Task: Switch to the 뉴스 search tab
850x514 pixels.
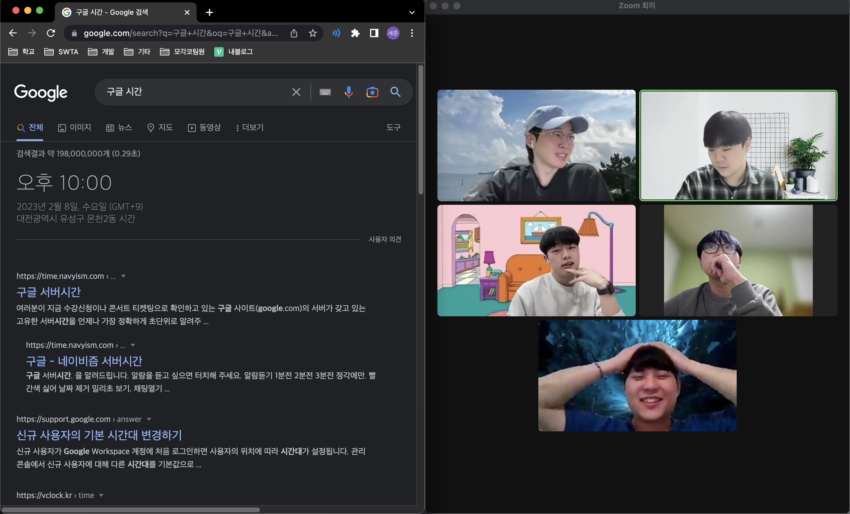Action: pos(119,128)
